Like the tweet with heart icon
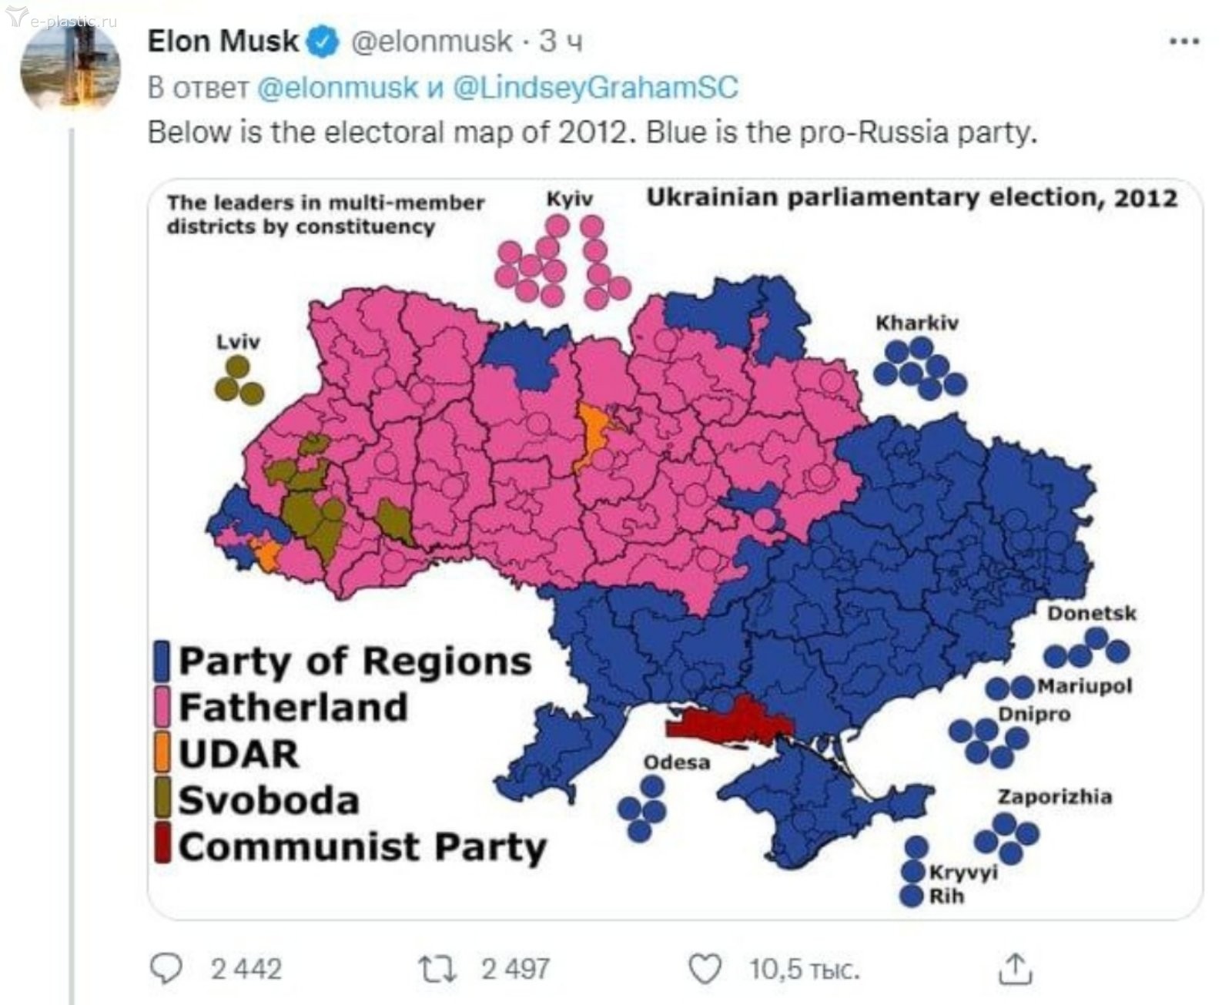Viewport: 1232px width, 1005px height. [705, 968]
